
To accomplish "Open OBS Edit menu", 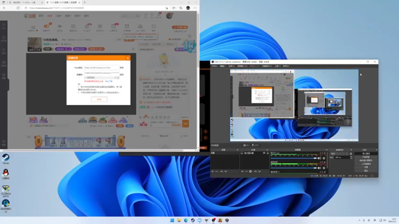I will click(223, 66).
